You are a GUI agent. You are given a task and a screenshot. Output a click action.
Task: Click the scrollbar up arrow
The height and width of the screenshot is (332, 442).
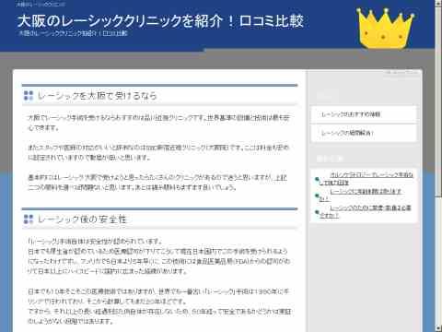coord(438,3)
